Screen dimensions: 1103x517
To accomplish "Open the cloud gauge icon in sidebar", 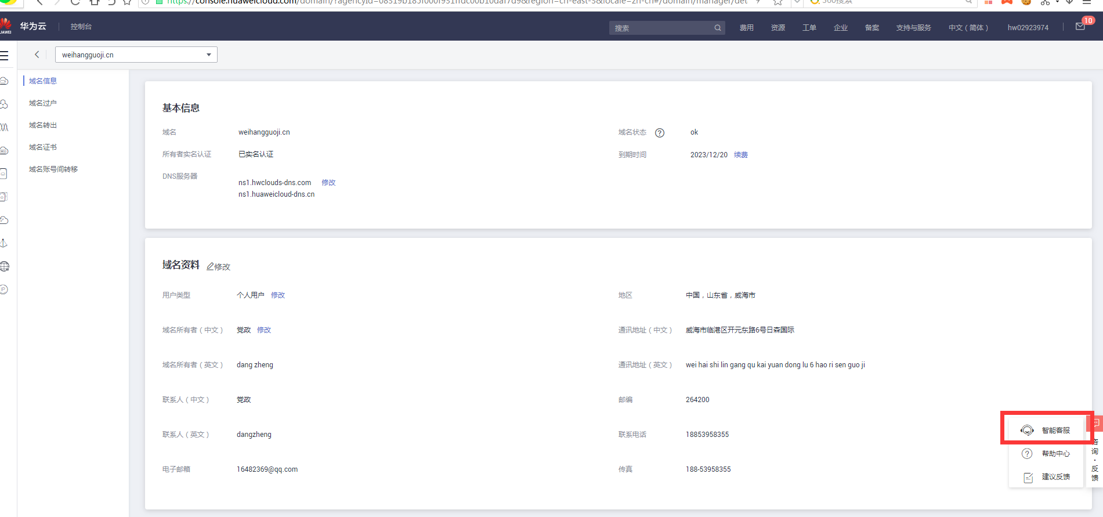I will (x=4, y=220).
